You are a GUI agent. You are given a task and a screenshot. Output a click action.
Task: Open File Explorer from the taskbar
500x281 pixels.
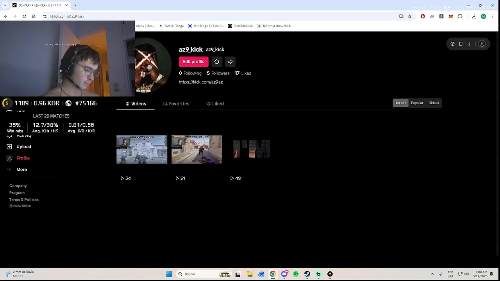click(x=250, y=274)
